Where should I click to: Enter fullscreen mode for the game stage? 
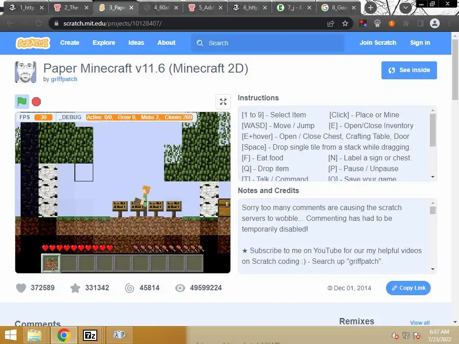click(x=223, y=102)
